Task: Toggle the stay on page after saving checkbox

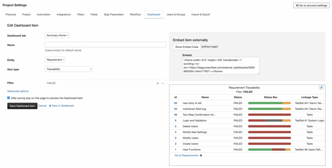Action: [8, 98]
